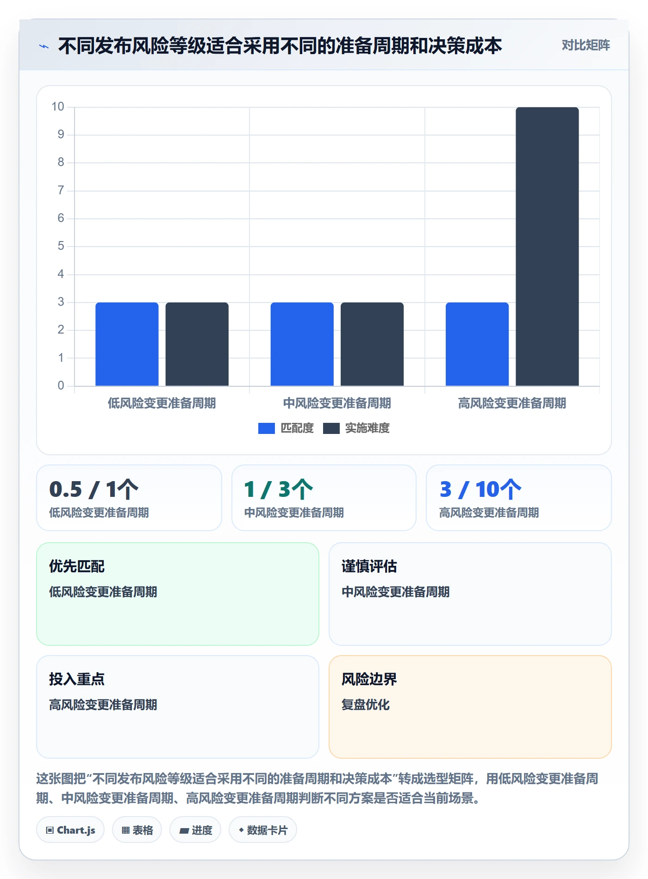Click the y-axis value 10

click(58, 107)
